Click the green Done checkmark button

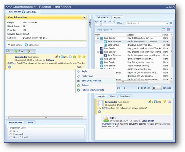point(19,51)
